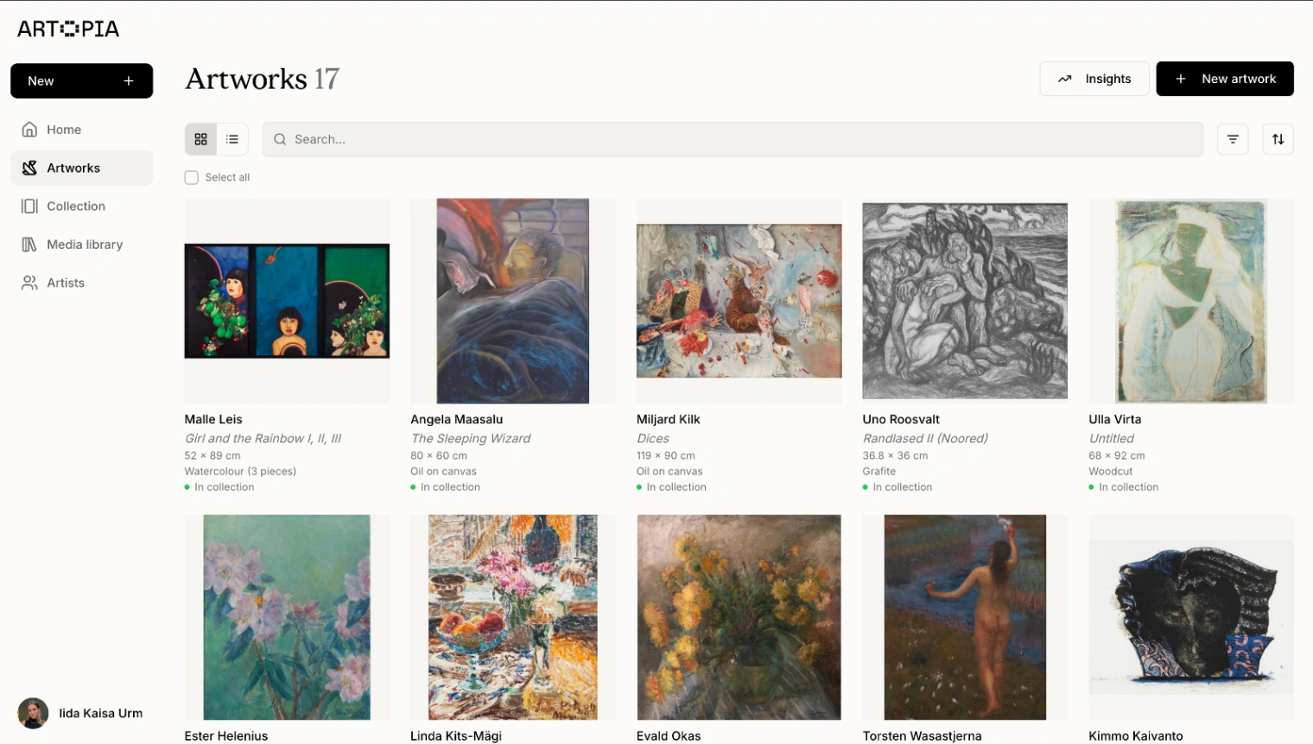Open Ulla Virta Untitled thumbnail
This screenshot has height=744, width=1313.
[x=1191, y=301]
